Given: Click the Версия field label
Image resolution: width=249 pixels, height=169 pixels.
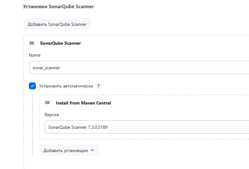Looking at the screenshot, I should coord(52,115).
